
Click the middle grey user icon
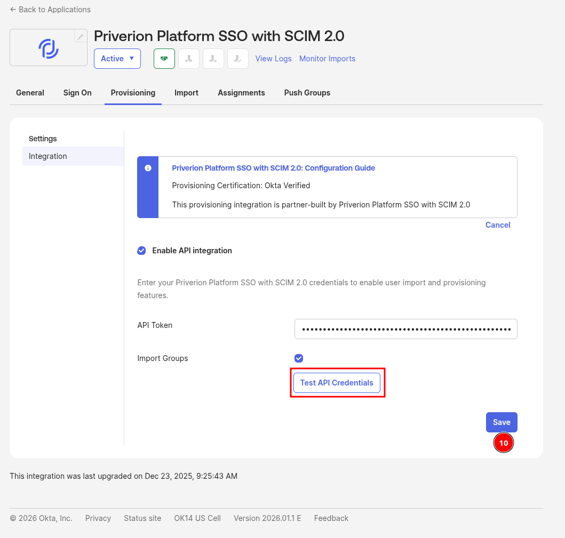tap(213, 59)
